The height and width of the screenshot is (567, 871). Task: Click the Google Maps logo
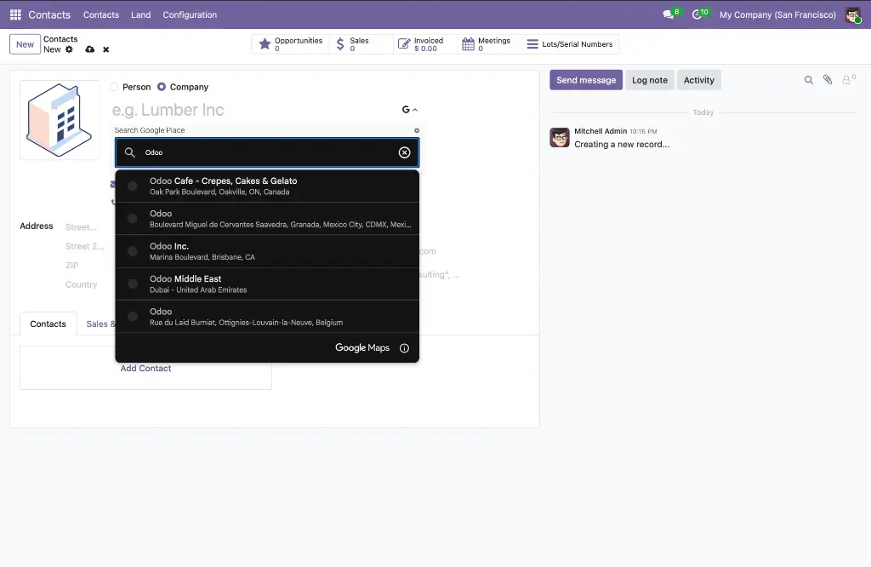pos(362,348)
